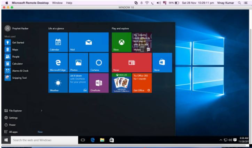Launch the Xbox tile

tap(121, 42)
